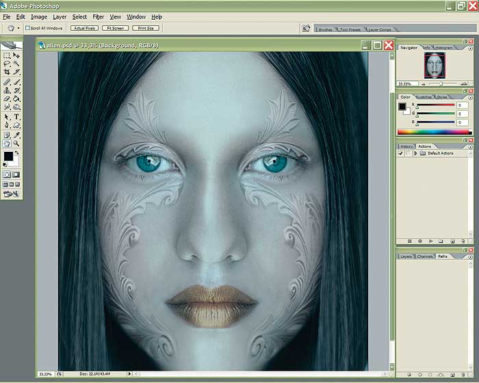Switch to the History tab
The height and width of the screenshot is (383, 479).
[x=406, y=146]
